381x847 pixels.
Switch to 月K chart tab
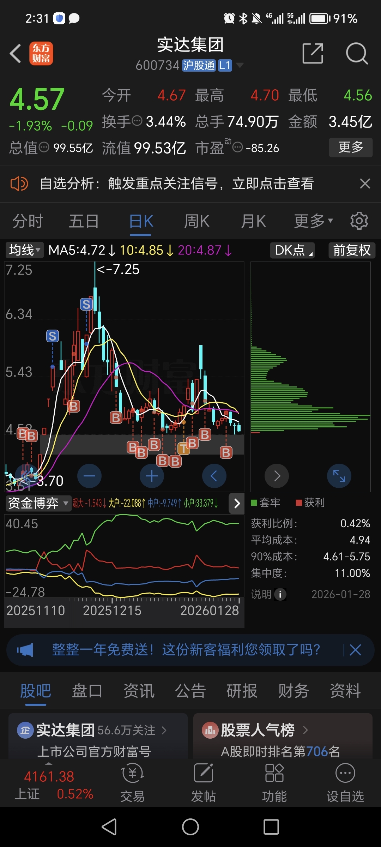click(x=253, y=221)
